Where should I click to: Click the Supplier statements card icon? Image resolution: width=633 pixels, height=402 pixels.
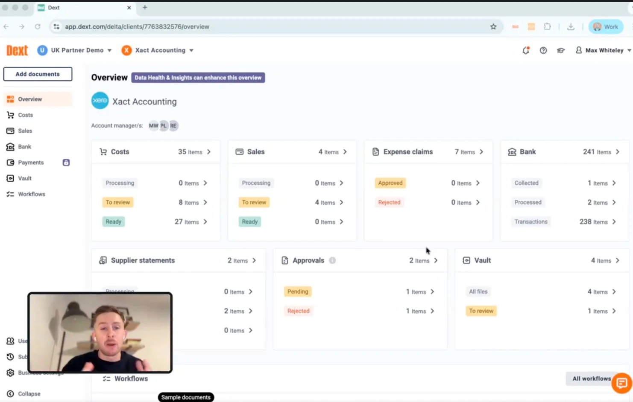pyautogui.click(x=103, y=260)
